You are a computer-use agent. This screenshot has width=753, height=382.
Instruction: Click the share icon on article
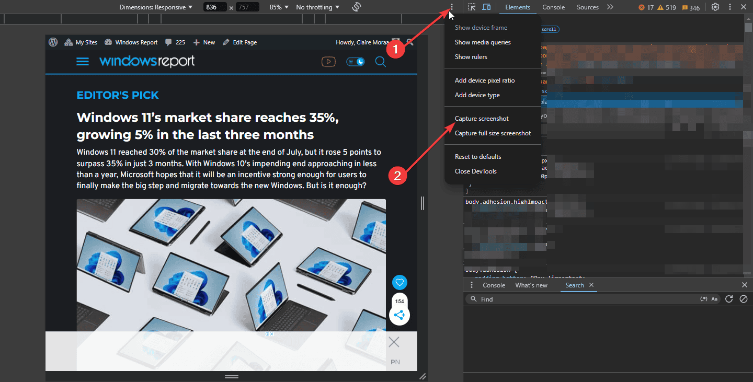pyautogui.click(x=400, y=315)
